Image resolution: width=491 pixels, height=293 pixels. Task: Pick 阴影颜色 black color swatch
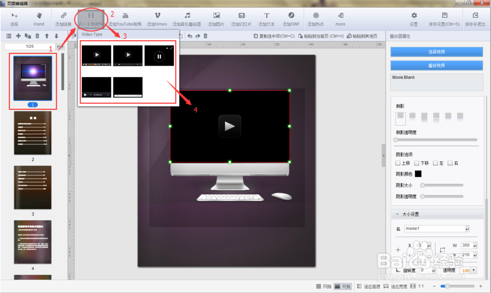(x=418, y=174)
